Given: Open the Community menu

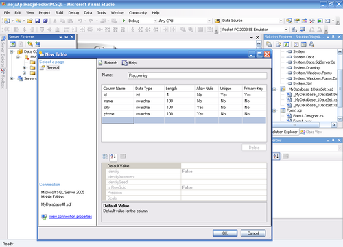Looking at the screenshot, I should (x=138, y=13).
